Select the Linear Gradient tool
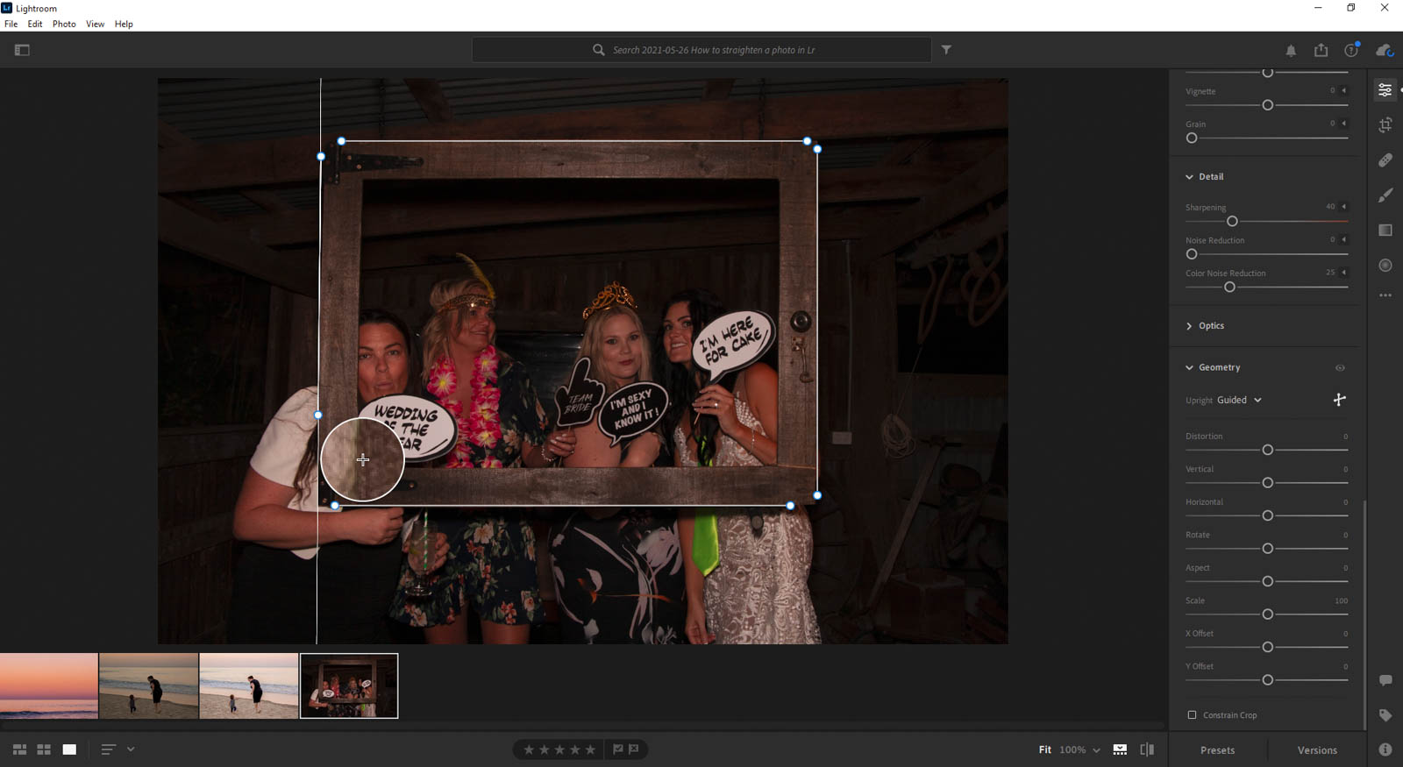This screenshot has width=1403, height=767. (x=1385, y=231)
